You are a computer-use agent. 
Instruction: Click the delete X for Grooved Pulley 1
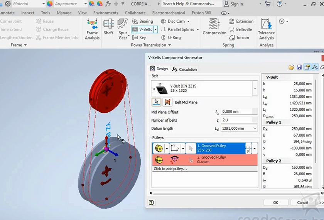coord(248,152)
